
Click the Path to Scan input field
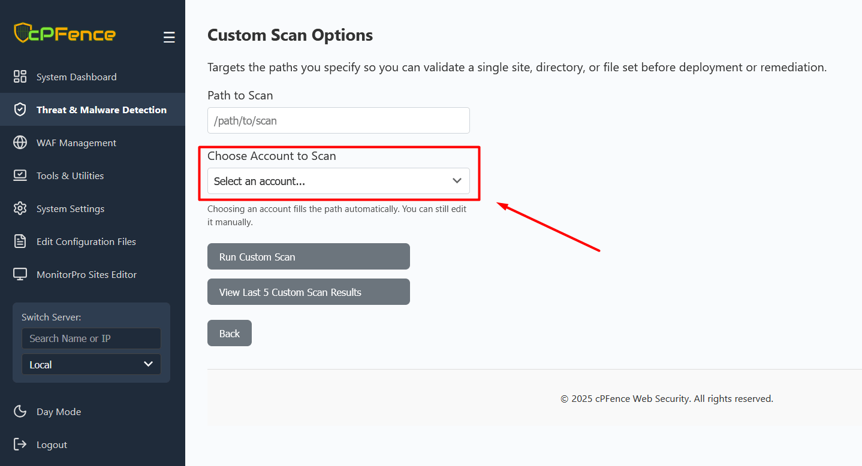click(338, 120)
